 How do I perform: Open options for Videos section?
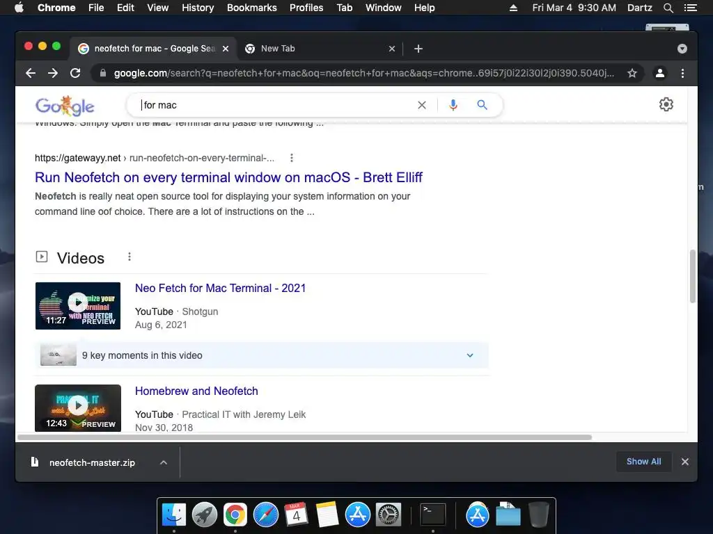(130, 257)
